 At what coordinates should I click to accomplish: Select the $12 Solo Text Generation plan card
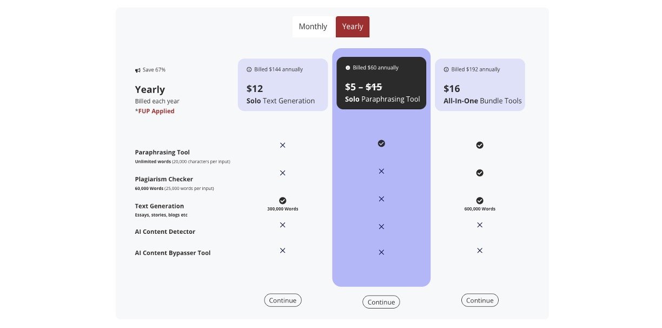pyautogui.click(x=283, y=85)
